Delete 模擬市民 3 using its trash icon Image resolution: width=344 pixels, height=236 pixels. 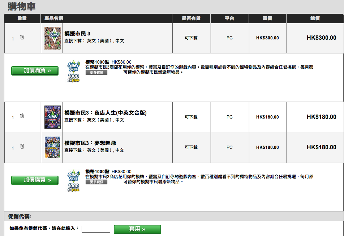[22, 37]
